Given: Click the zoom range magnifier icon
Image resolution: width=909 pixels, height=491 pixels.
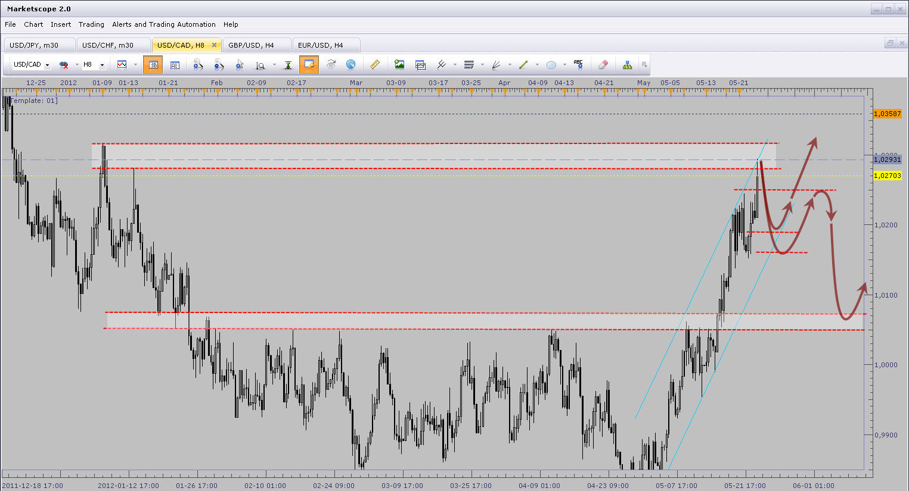Looking at the screenshot, I should [260, 65].
